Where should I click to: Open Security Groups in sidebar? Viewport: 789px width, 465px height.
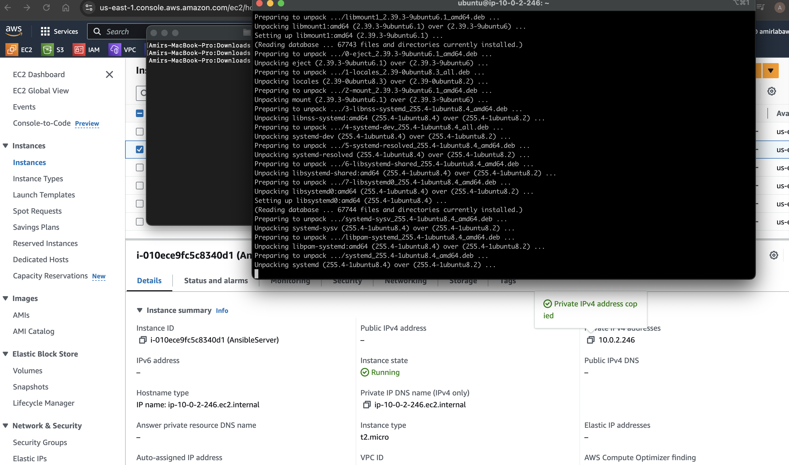click(x=40, y=442)
